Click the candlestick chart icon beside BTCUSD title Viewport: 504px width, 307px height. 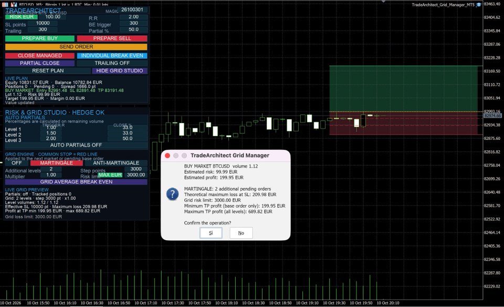(x=14, y=5)
